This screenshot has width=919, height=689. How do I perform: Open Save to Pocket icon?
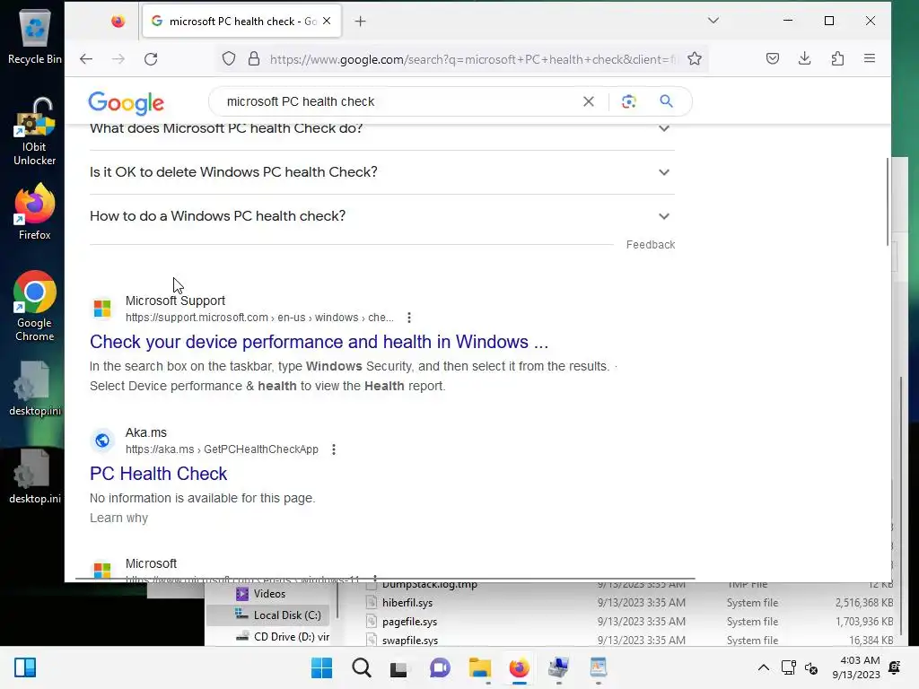[773, 58]
